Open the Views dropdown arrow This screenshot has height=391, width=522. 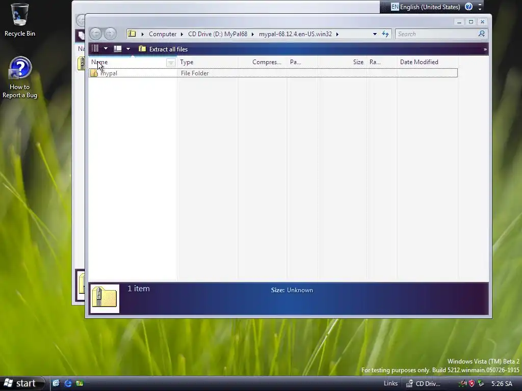tap(106, 48)
